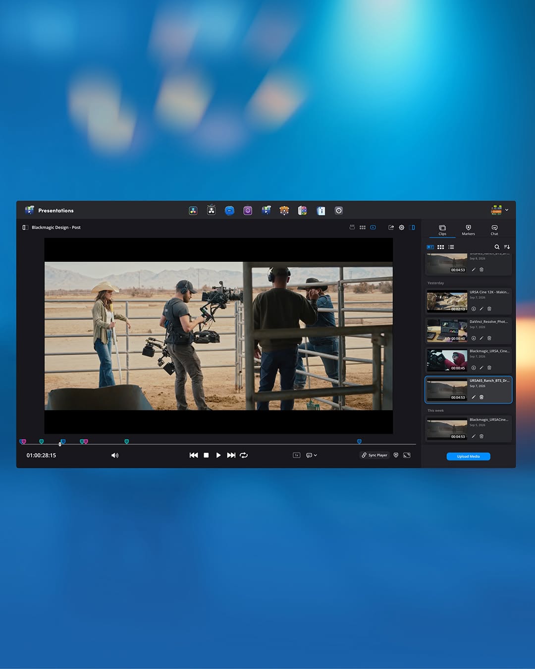Open presentation settings gear

[x=402, y=227]
